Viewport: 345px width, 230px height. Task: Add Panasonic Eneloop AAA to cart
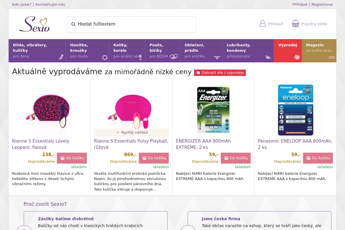(x=318, y=158)
